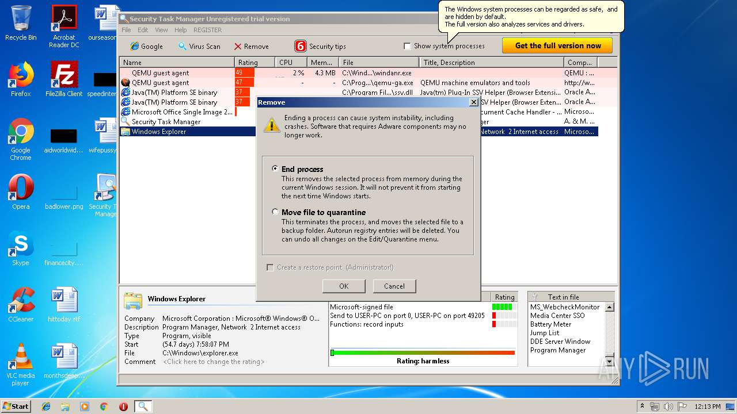
Task: Click the Google toolbar button
Action: [146, 46]
